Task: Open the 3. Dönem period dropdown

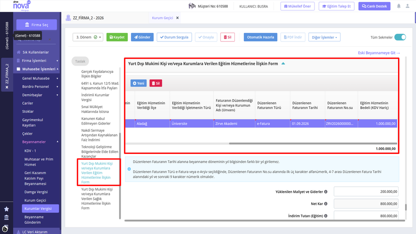Action: (88, 37)
